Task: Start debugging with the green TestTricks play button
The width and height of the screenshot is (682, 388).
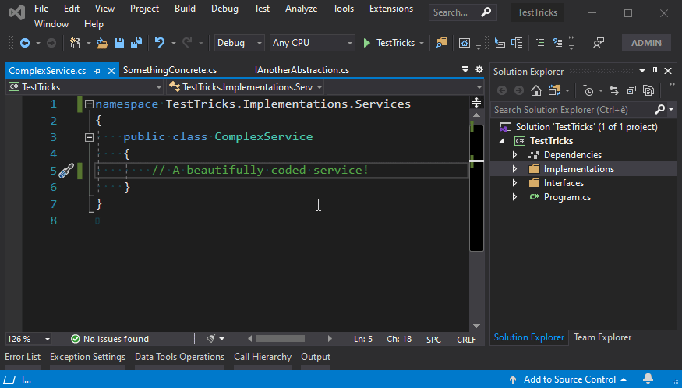Action: 388,43
